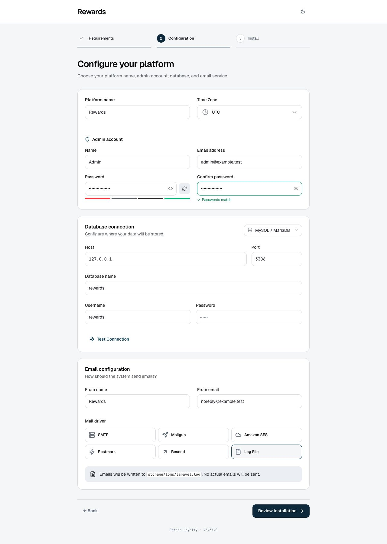Click the lightning icon next to Test Connection
The image size is (387, 544).
(92, 339)
